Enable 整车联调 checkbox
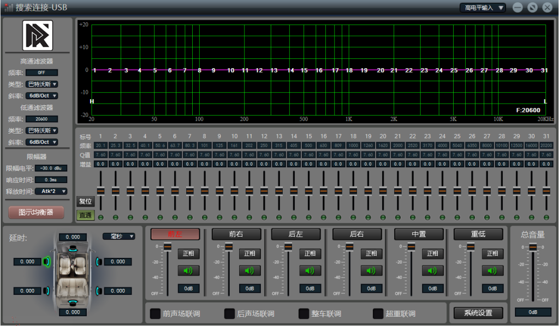The height and width of the screenshot is (326, 559). pos(304,313)
